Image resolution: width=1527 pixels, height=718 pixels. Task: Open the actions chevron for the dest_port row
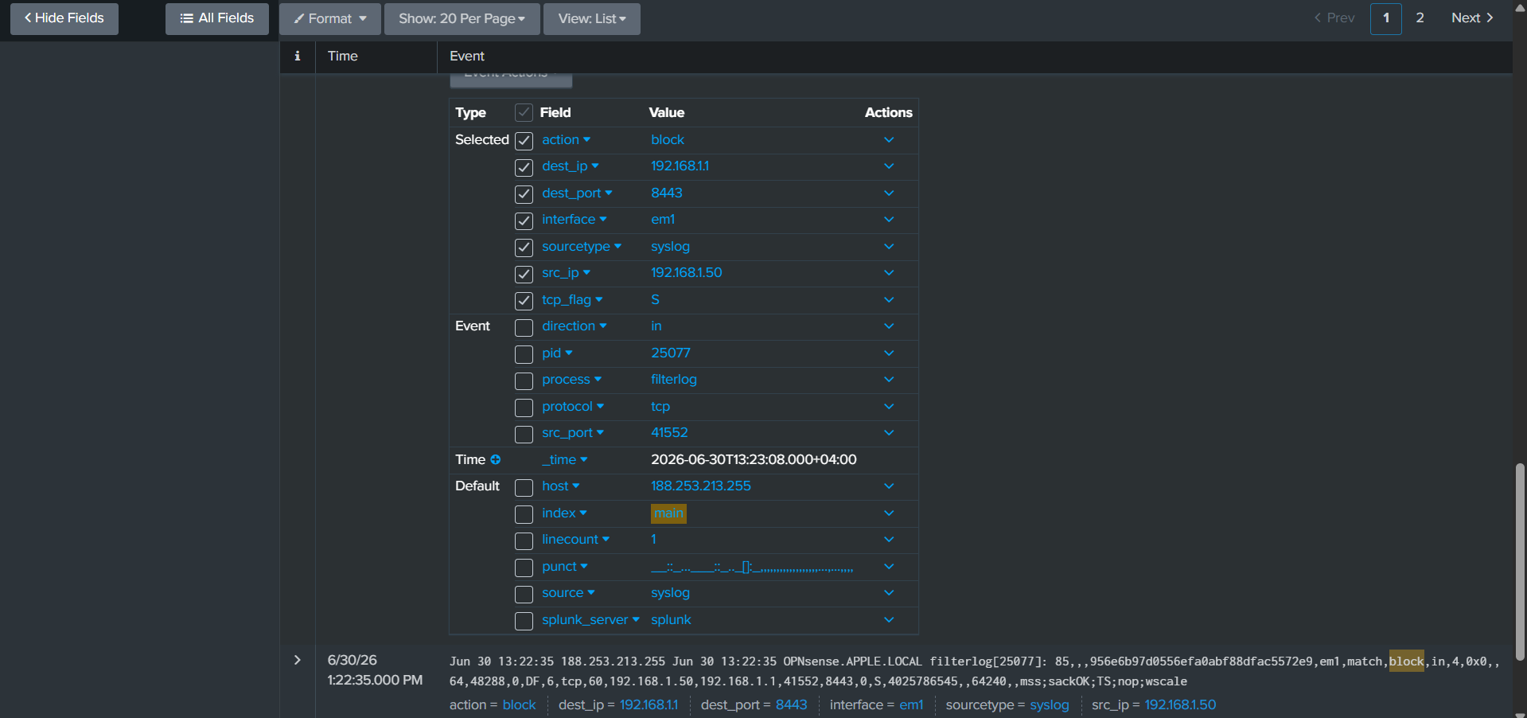point(889,193)
